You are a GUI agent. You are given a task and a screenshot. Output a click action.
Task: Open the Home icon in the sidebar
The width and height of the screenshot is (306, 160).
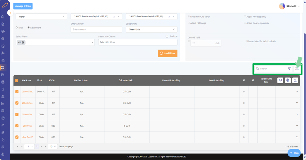coord(3,17)
